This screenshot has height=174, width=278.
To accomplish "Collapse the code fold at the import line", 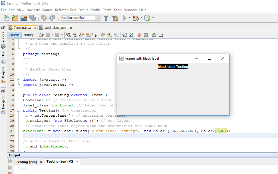I will tap(18, 80).
